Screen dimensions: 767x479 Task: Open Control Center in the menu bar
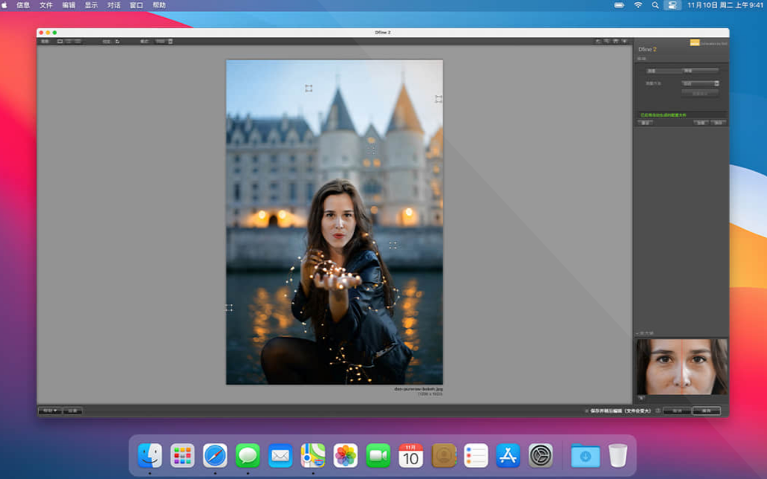[672, 4]
